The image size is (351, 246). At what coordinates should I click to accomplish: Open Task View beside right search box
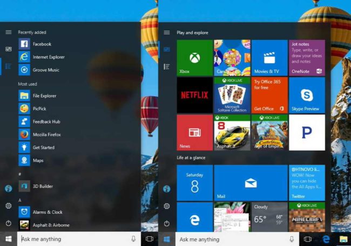[308, 240]
